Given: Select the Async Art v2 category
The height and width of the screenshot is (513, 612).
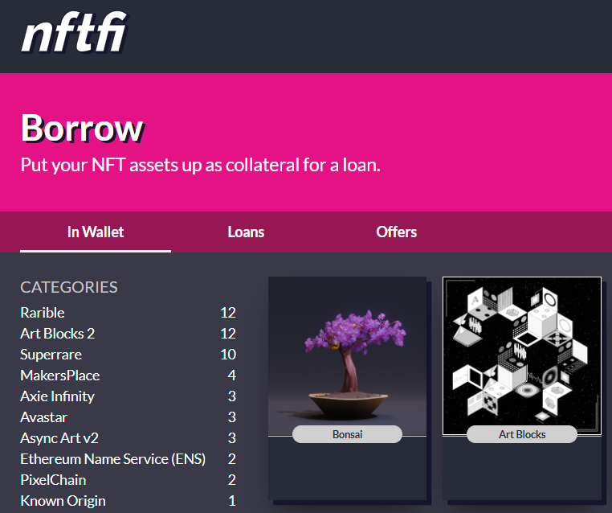Looking at the screenshot, I should pos(59,438).
